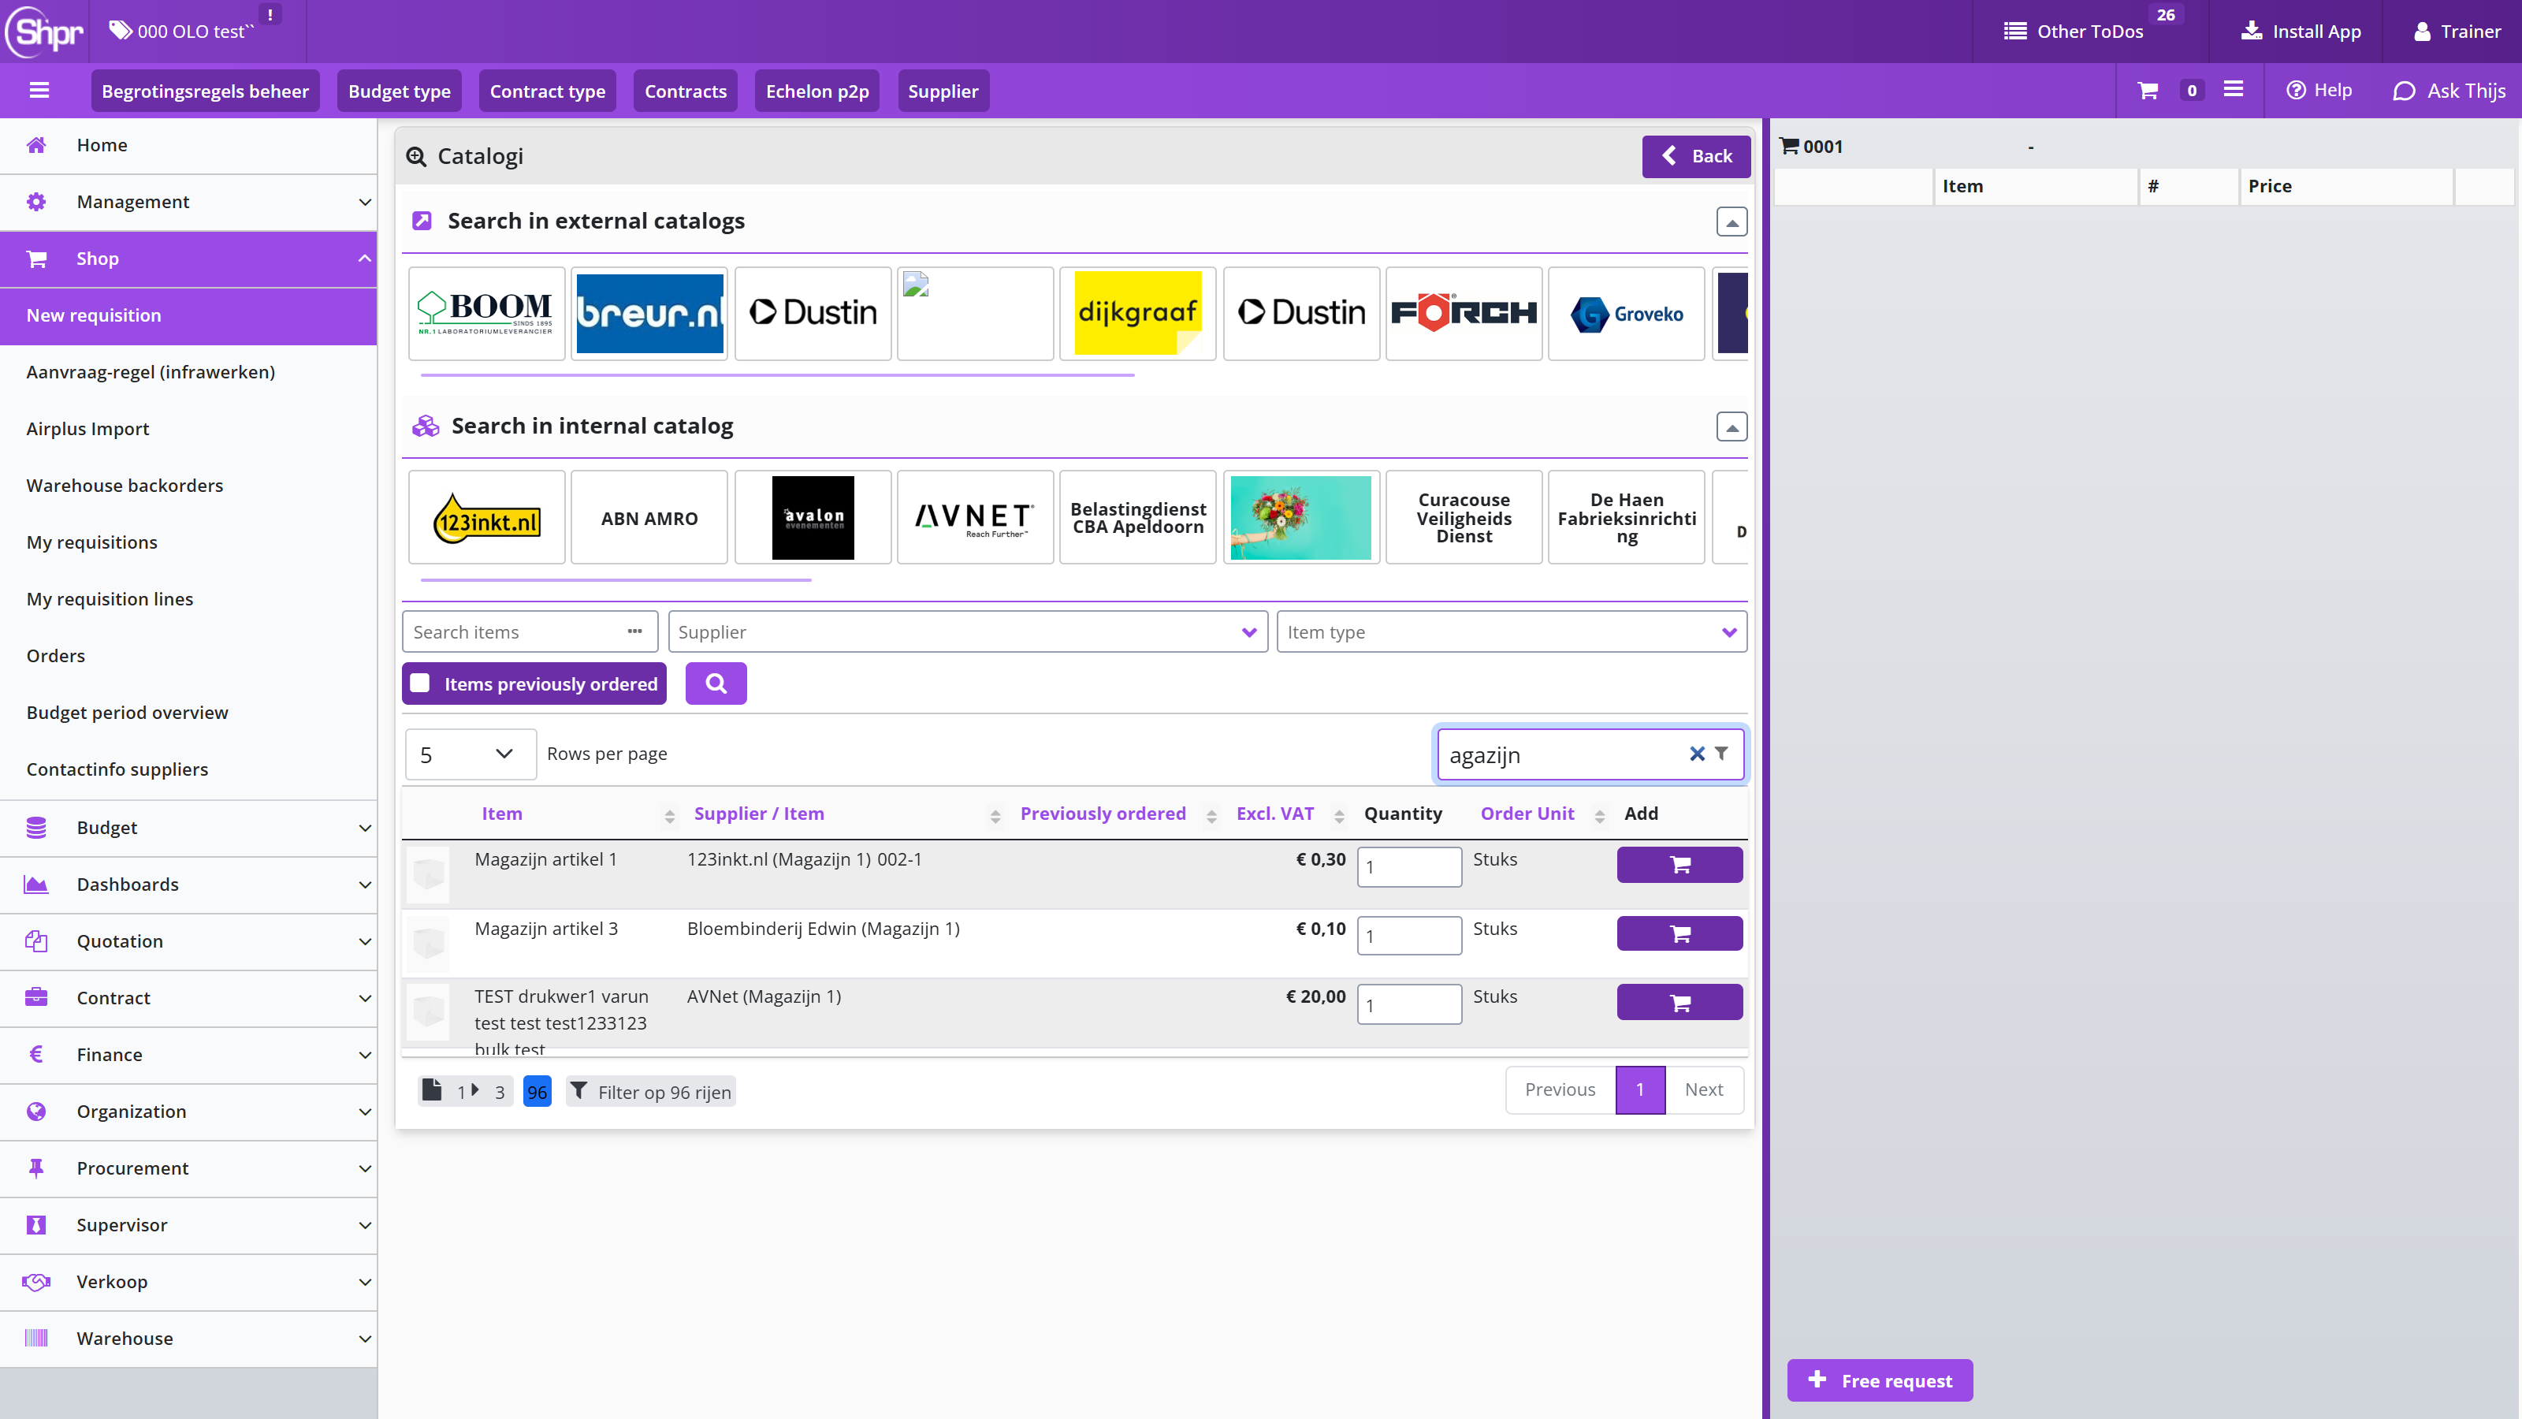
Task: Open the Item type dropdown
Action: pos(1512,631)
